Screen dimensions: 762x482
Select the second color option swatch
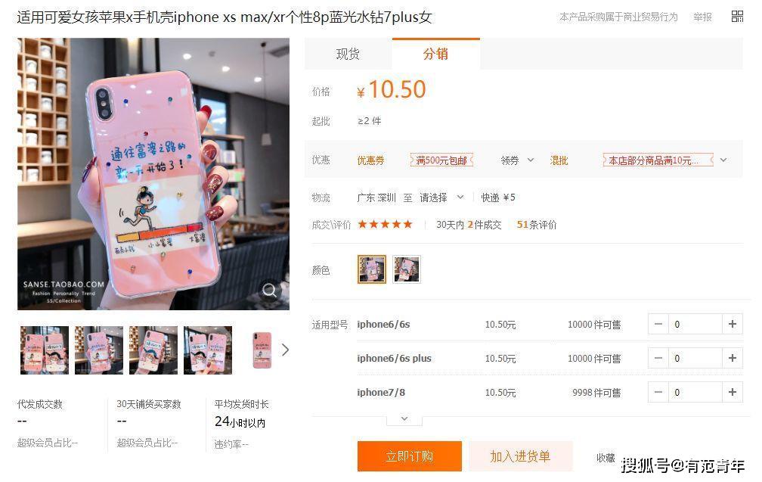point(406,269)
